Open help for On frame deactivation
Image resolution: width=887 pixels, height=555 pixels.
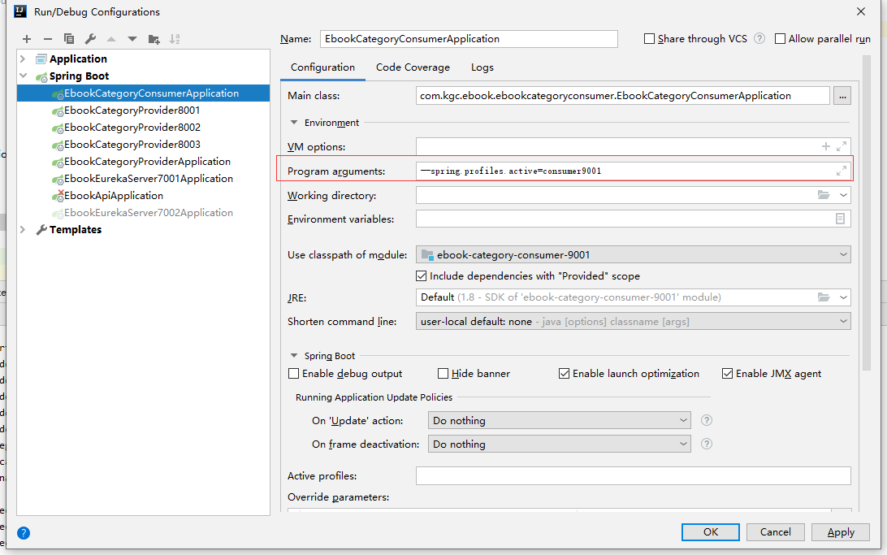point(707,444)
